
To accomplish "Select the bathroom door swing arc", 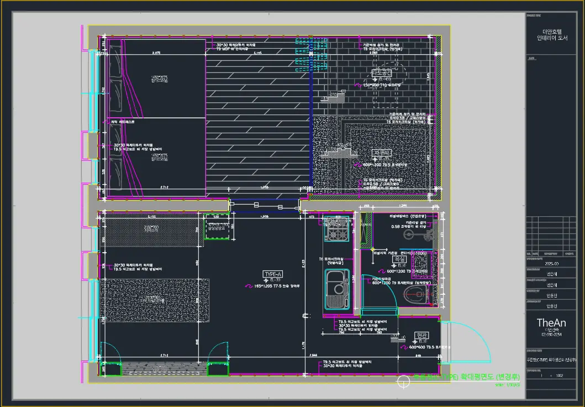I will point(379,291).
